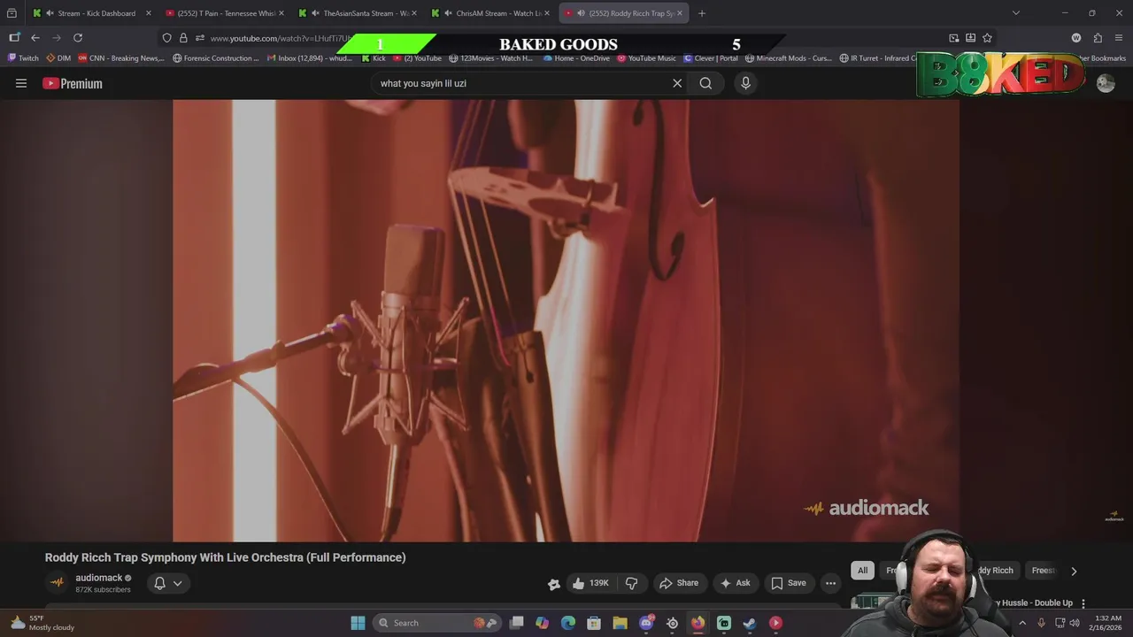Start voice search with the microphone icon
The height and width of the screenshot is (637, 1133).
745,83
